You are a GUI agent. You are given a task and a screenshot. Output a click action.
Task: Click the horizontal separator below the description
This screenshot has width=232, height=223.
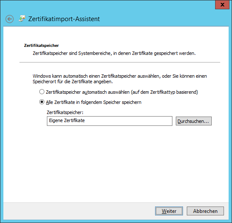coord(120,62)
